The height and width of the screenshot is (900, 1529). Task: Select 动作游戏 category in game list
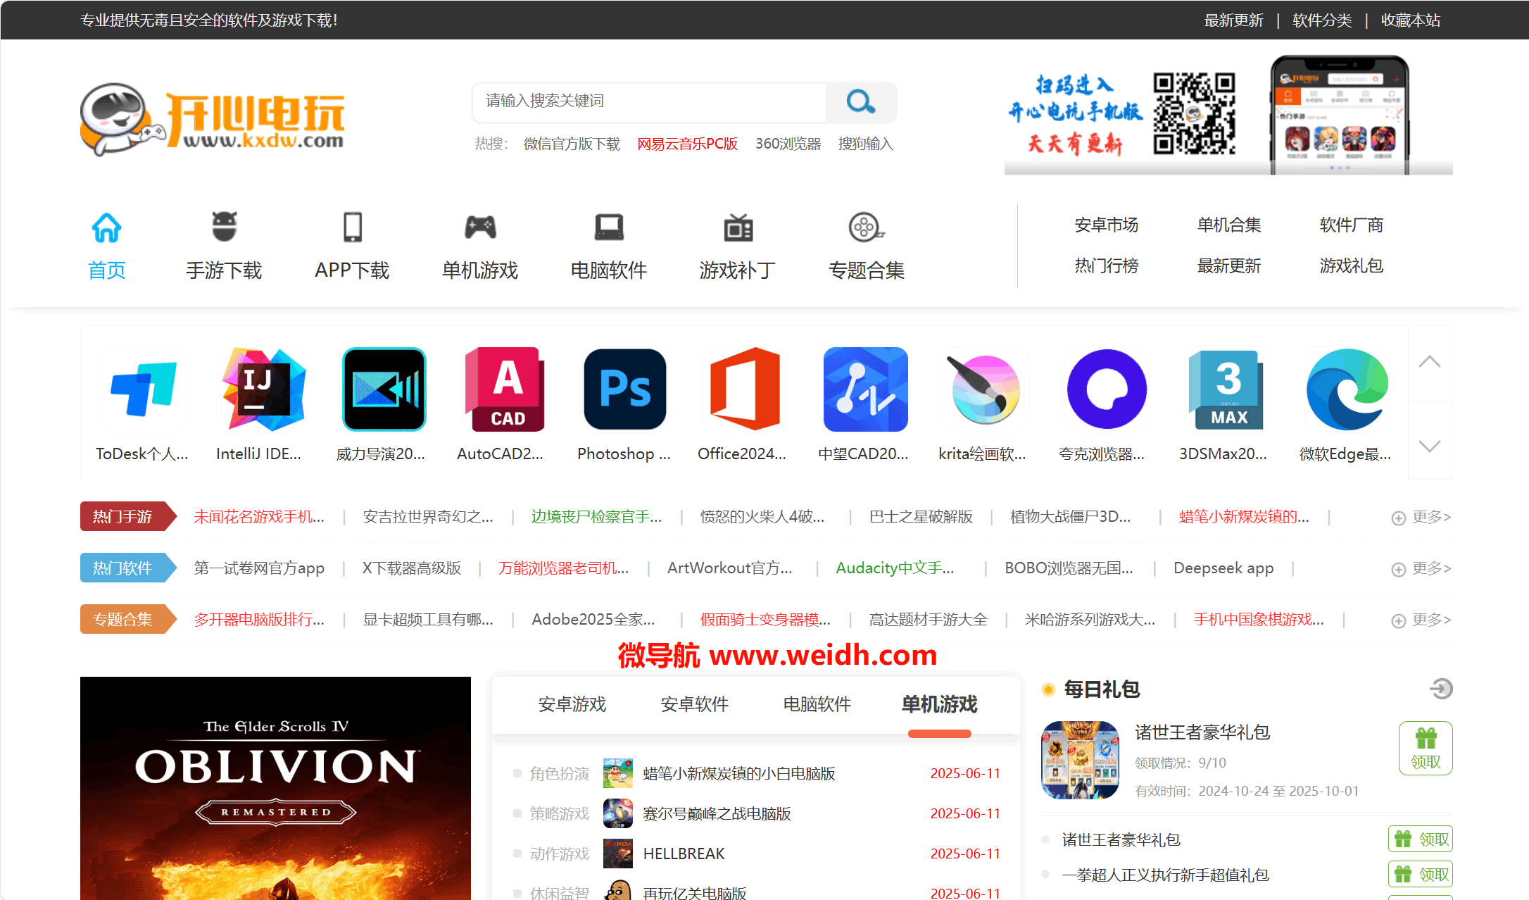559,854
